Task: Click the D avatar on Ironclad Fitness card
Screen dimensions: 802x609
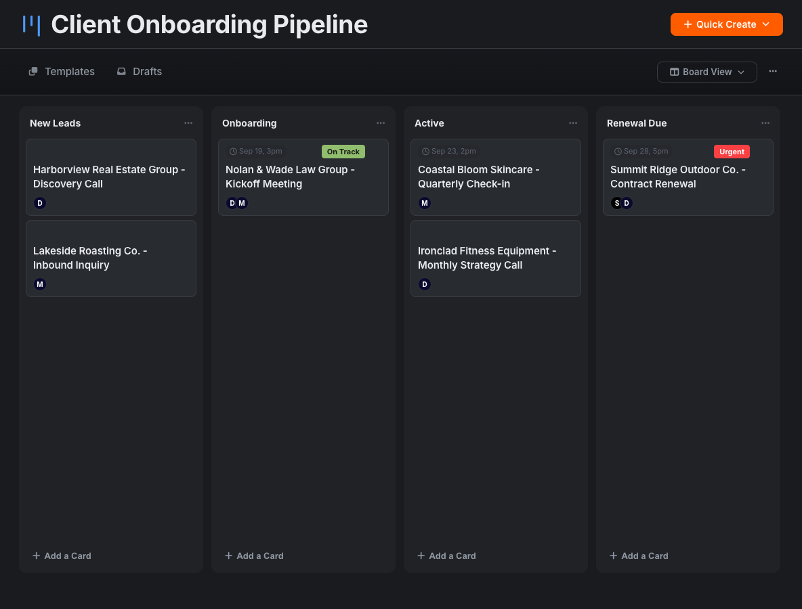Action: 425,285
